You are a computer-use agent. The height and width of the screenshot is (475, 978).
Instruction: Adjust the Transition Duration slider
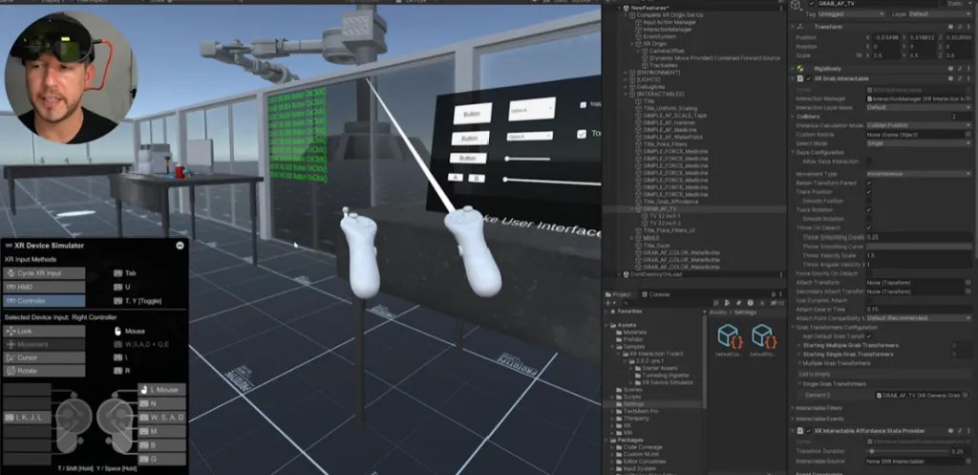tap(907, 451)
